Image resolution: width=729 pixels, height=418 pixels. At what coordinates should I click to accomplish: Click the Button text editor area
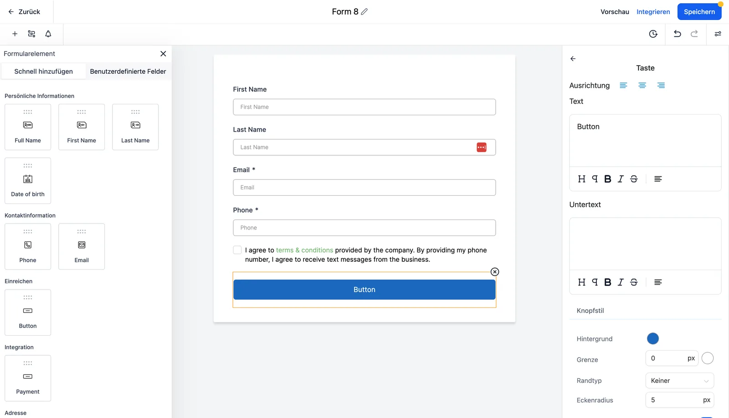click(645, 141)
